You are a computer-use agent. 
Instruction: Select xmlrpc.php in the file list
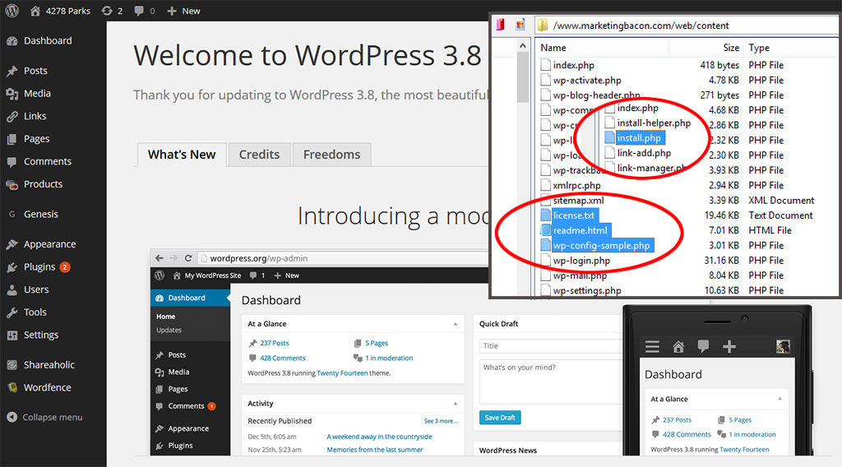click(x=576, y=185)
